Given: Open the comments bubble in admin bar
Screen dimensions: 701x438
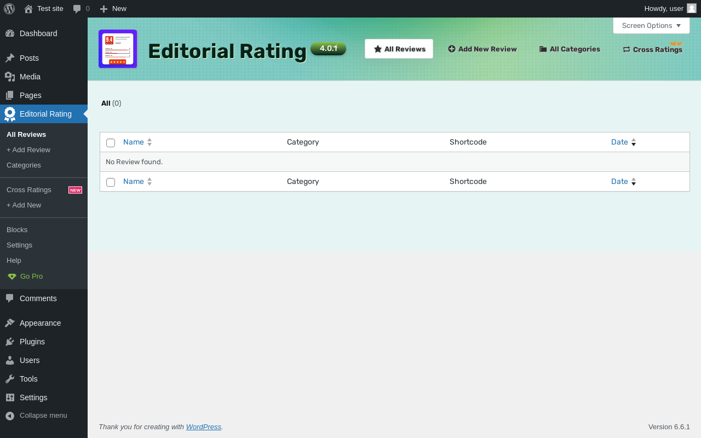Looking at the screenshot, I should coord(81,8).
